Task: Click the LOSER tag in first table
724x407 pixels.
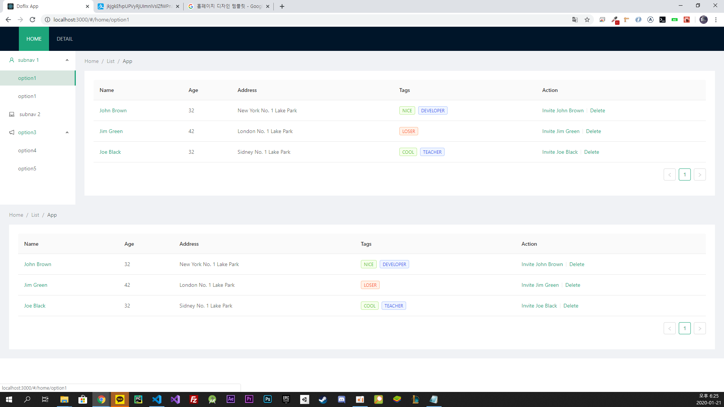Action: coord(408,131)
